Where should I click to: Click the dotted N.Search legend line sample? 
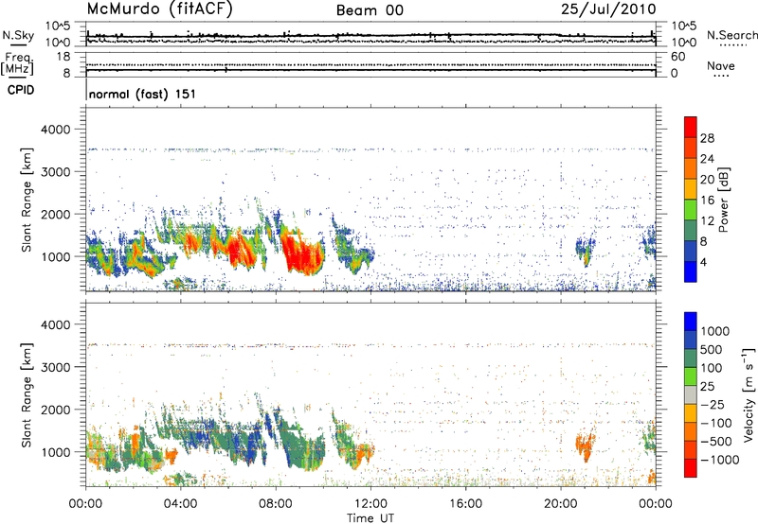click(733, 45)
